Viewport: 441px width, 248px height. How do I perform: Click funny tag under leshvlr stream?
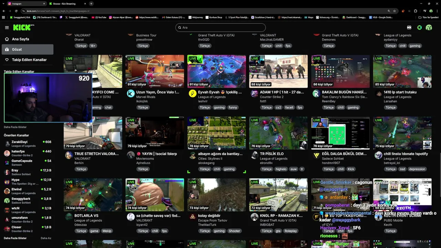233,107
